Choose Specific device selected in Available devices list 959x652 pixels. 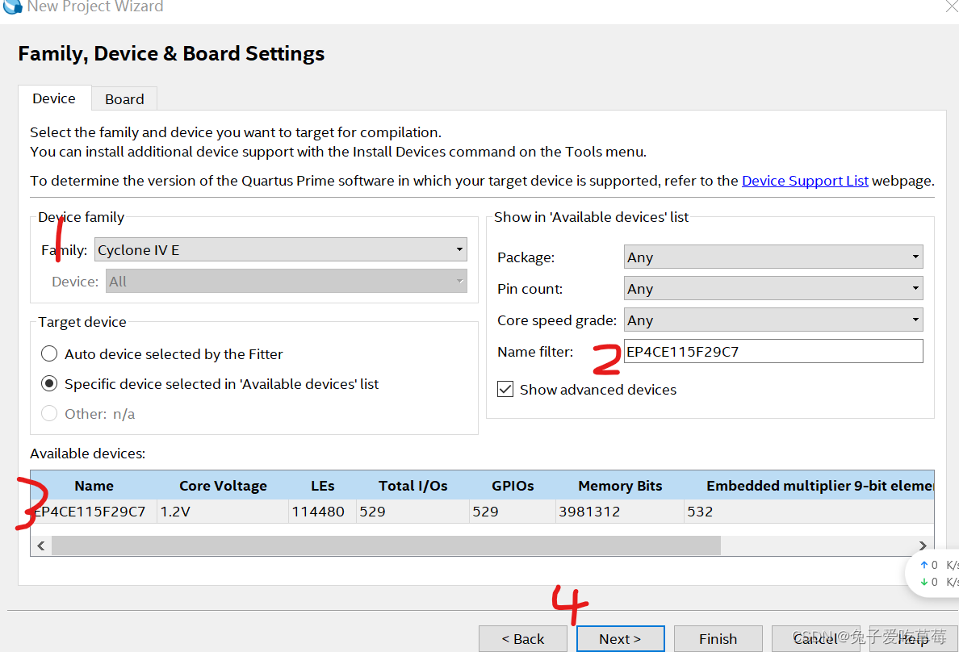(x=50, y=384)
